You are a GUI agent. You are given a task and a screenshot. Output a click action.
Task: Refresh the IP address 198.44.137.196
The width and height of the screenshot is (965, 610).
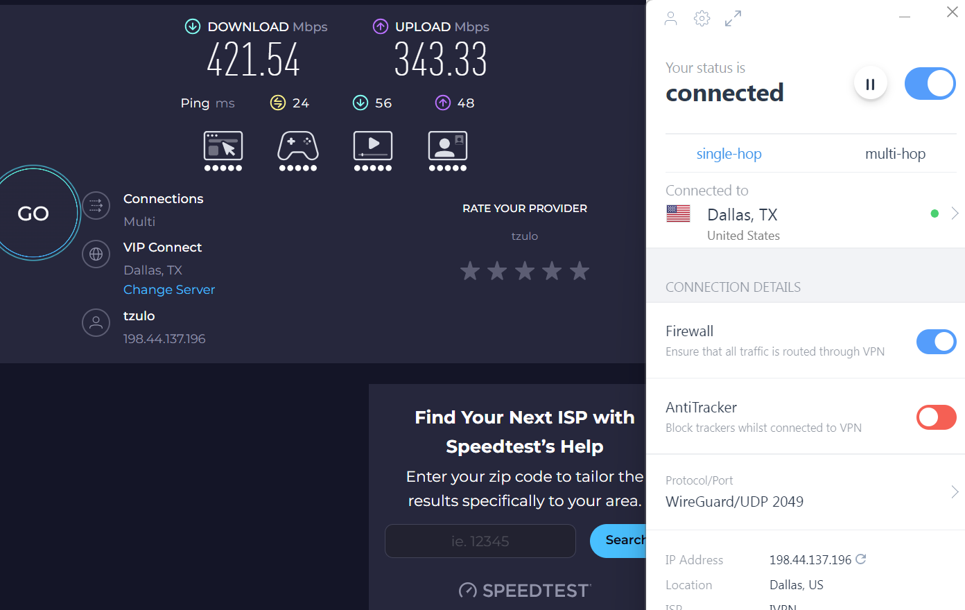(x=861, y=559)
